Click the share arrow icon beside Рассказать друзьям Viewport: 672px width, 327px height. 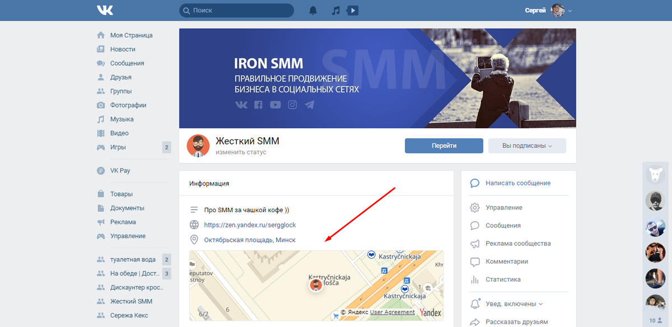coord(475,322)
